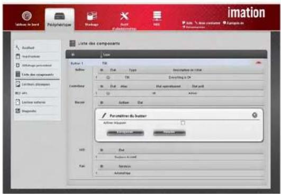Open the UPS sidebar entry
281x194 pixels.
coord(37,93)
